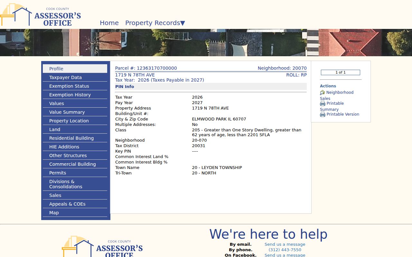The height and width of the screenshot is (257, 412).
Task: Click the house icon beside Neighborhood Sales
Action: [323, 93]
